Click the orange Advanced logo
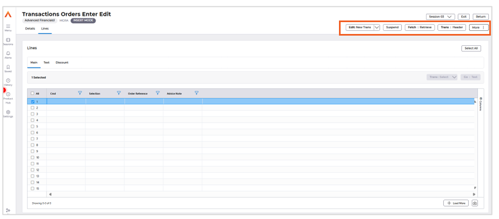 8,14
